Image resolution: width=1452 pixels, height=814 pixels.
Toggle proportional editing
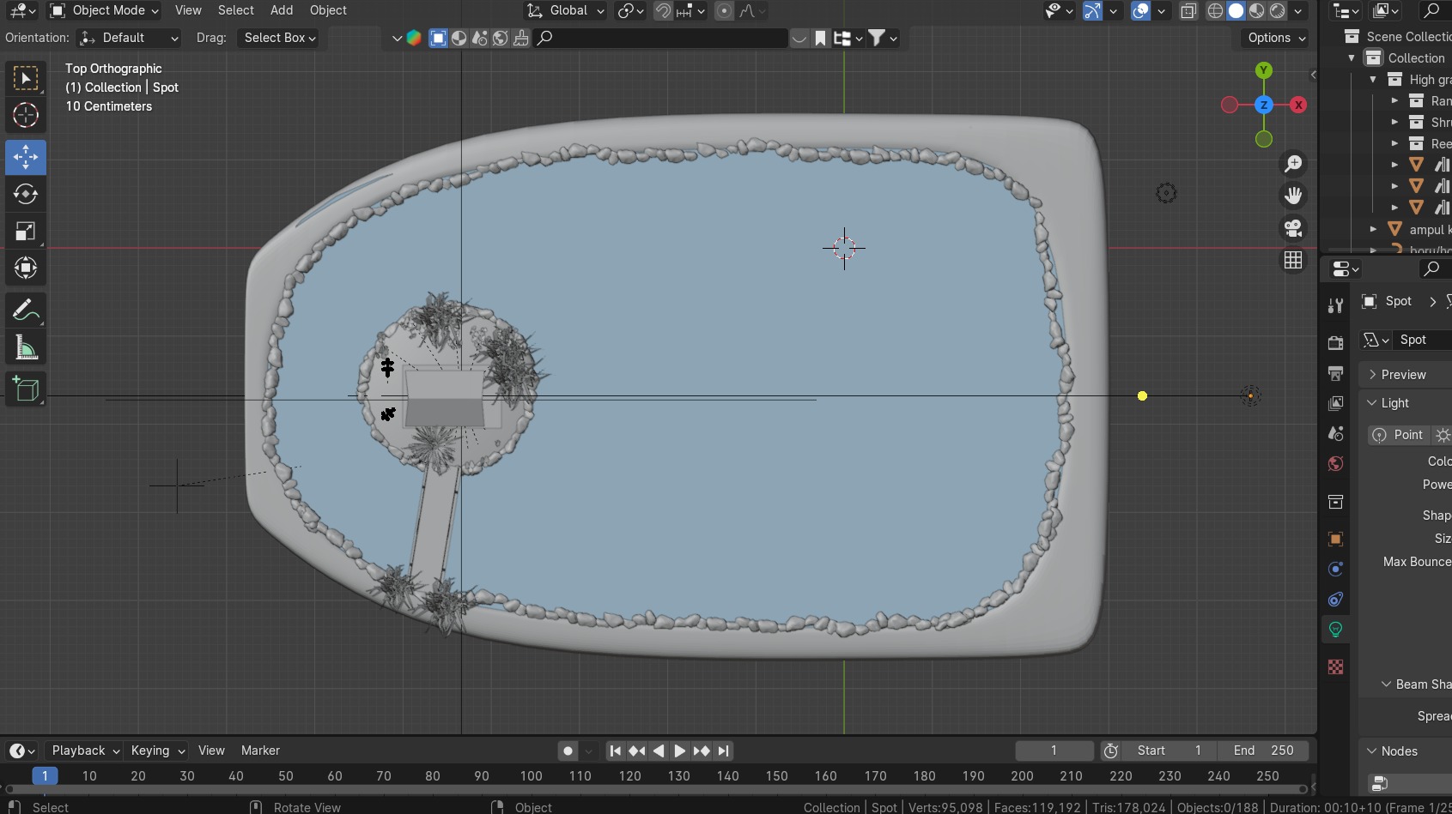pos(724,11)
